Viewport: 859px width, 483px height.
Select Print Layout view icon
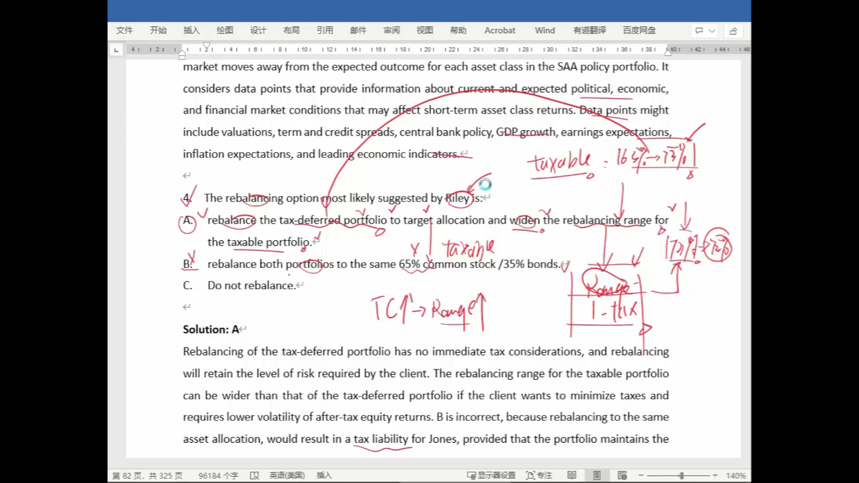[x=596, y=475]
